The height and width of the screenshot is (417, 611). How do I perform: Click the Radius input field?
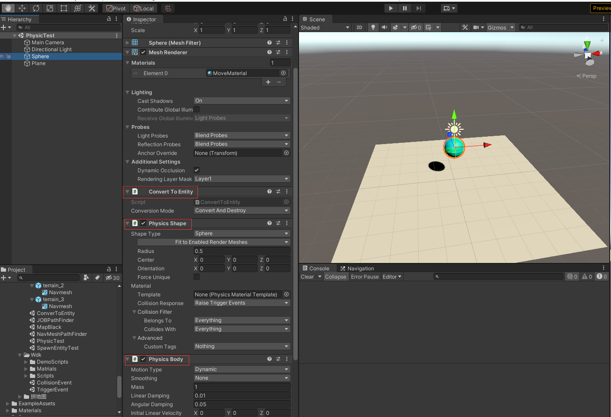(x=242, y=251)
